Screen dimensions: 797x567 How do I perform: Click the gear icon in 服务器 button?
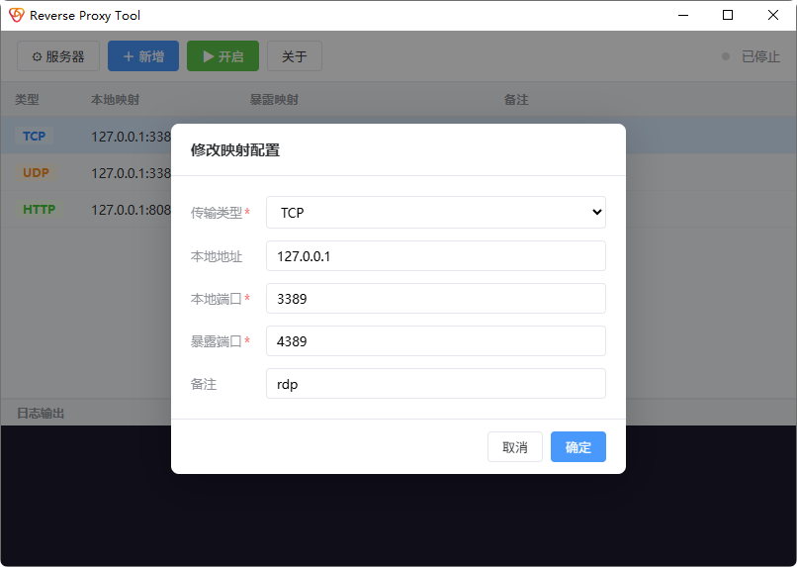tap(38, 56)
